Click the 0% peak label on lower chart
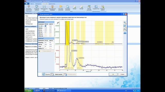The image size is (165, 92). pyautogui.click(x=66, y=65)
